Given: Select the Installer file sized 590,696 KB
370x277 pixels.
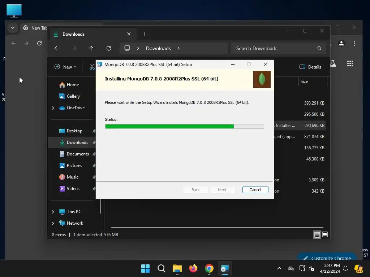Looking at the screenshot, I should coord(300,126).
